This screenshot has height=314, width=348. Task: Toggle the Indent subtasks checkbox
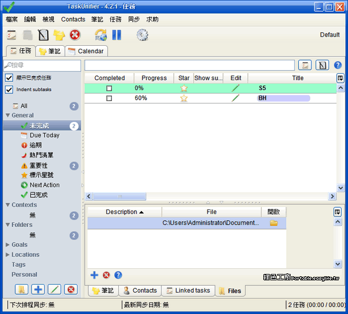tap(9, 89)
